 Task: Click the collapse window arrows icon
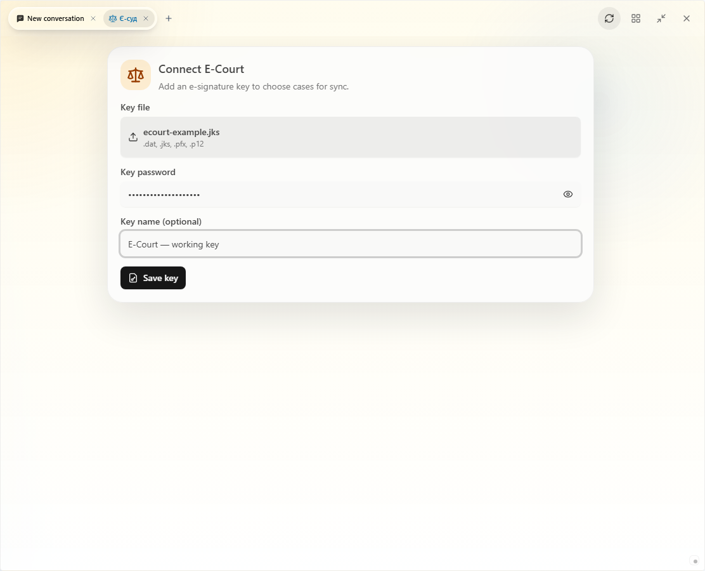point(661,18)
